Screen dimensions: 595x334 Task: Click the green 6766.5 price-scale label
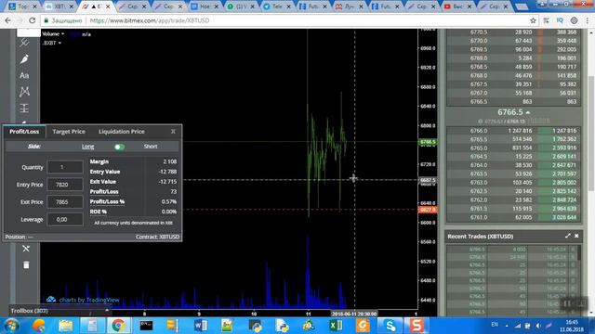[x=428, y=142]
